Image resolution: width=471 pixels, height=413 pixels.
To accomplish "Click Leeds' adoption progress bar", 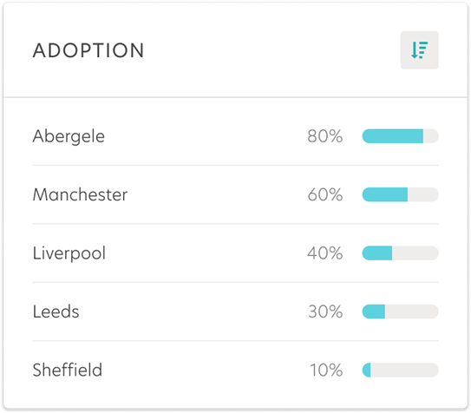I will (x=401, y=311).
